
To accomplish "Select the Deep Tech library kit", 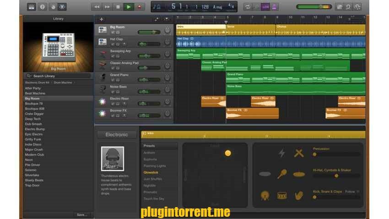I will click(32, 119).
